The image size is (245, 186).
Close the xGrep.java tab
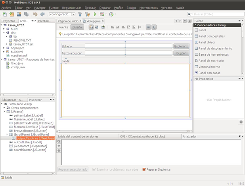(x=103, y=21)
